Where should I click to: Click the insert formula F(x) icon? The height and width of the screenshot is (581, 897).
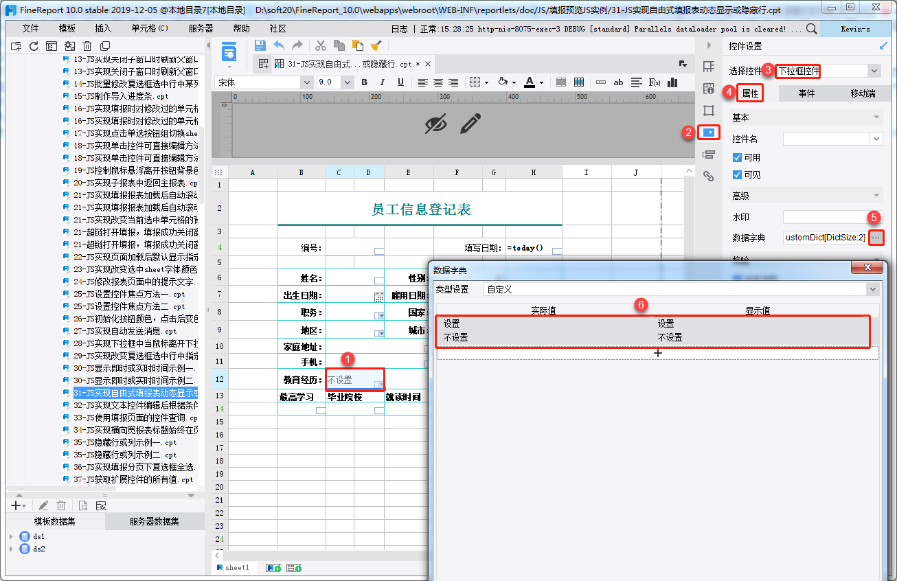pos(655,82)
